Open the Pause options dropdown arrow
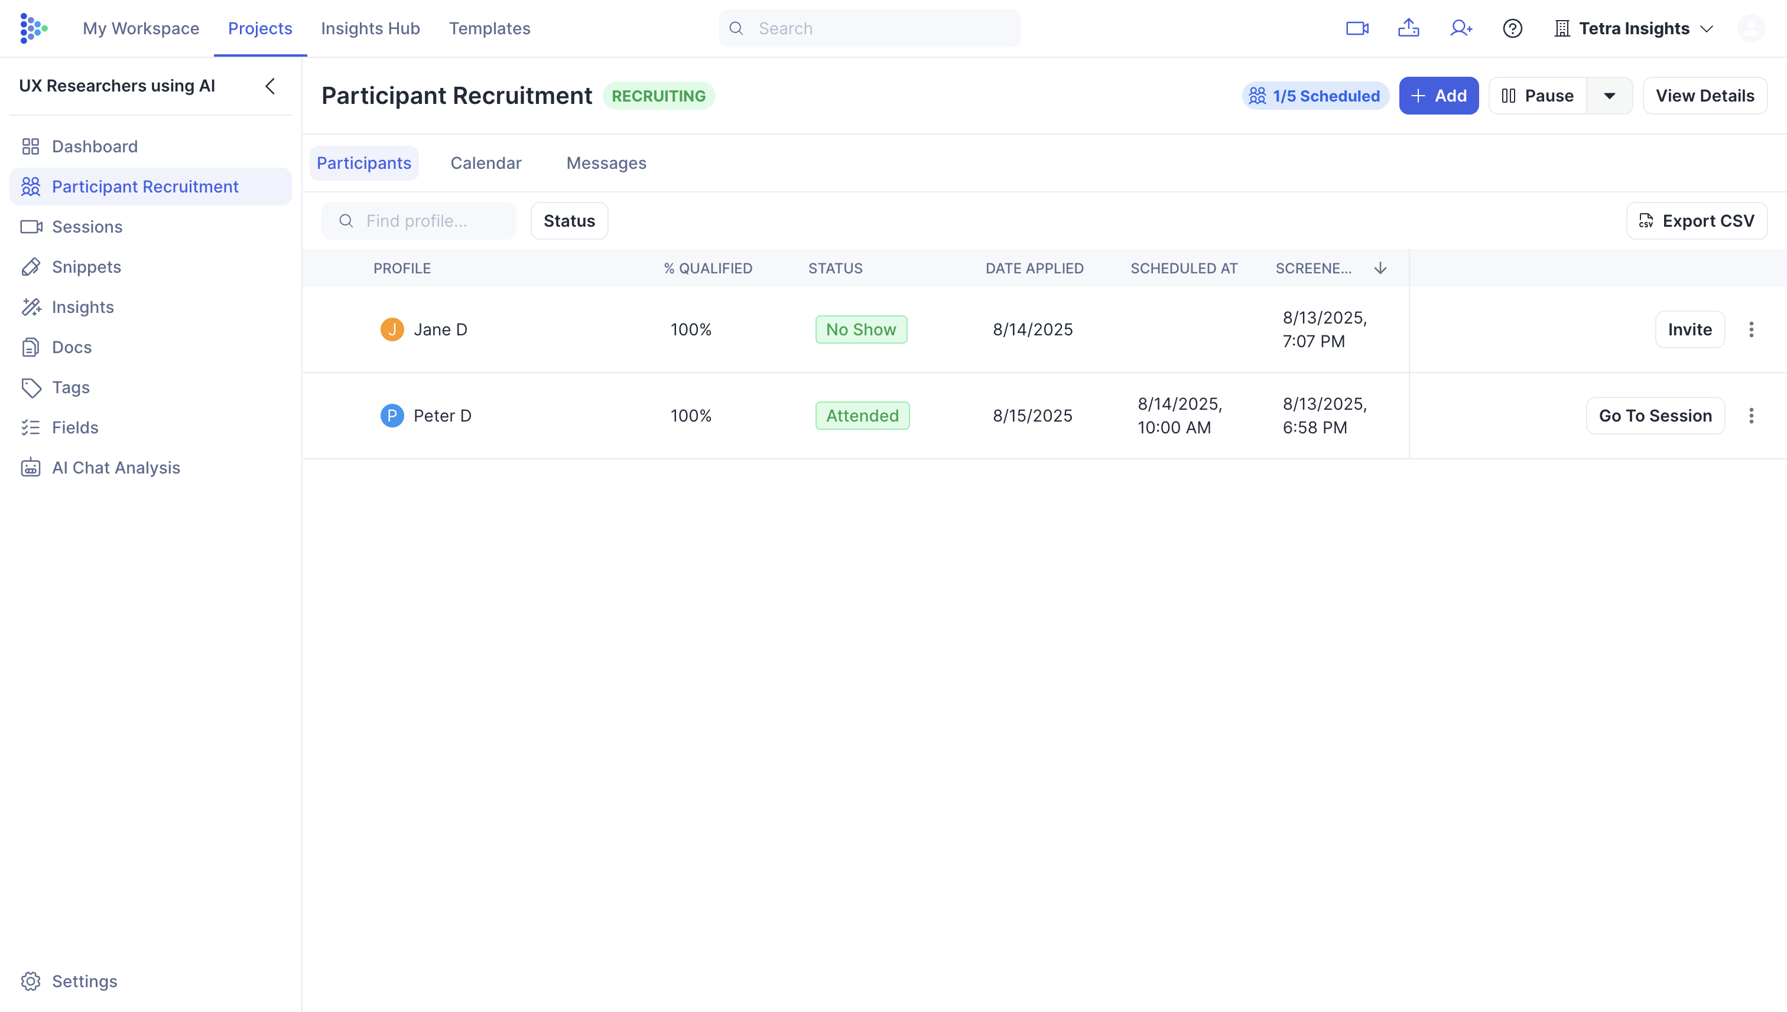The width and height of the screenshot is (1787, 1012). pyautogui.click(x=1610, y=96)
